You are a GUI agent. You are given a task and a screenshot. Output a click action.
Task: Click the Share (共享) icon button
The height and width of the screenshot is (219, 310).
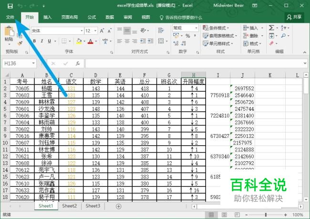pyautogui.click(x=294, y=17)
